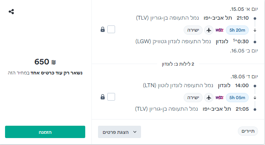Click the 650 ₪ price
The width and height of the screenshot is (265, 145).
point(45,62)
